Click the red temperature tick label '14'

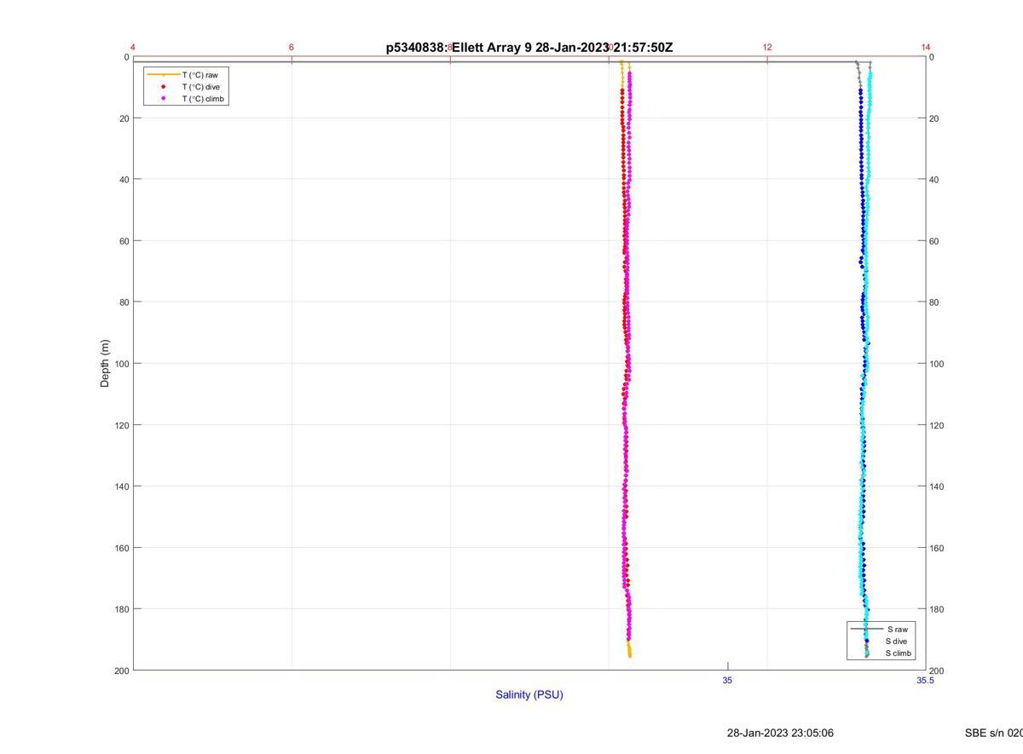926,48
